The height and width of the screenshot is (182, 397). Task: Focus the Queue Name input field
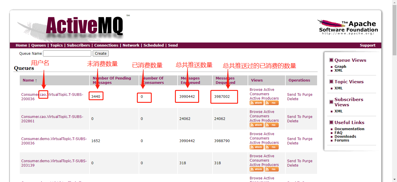(x=67, y=54)
